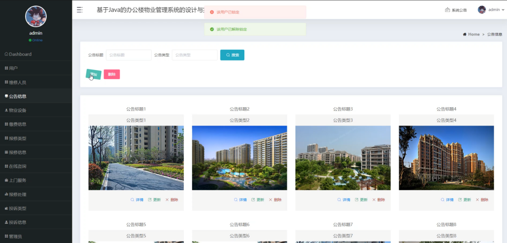Image resolution: width=507 pixels, height=243 pixels.
Task: Open the image of 公告标题4
Action: coord(446,158)
